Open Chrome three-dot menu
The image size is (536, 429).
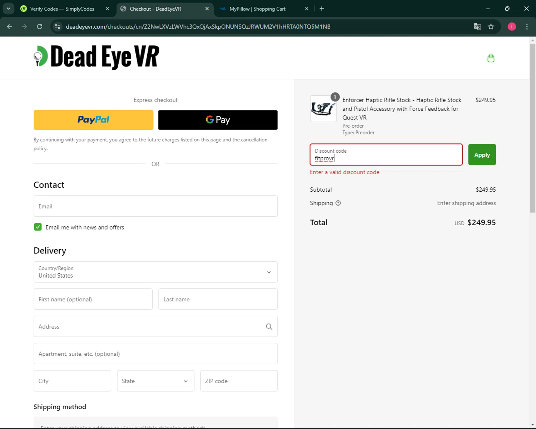click(527, 26)
